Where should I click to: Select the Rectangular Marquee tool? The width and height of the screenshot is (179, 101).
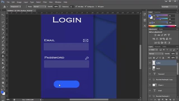[x=3, y=19]
